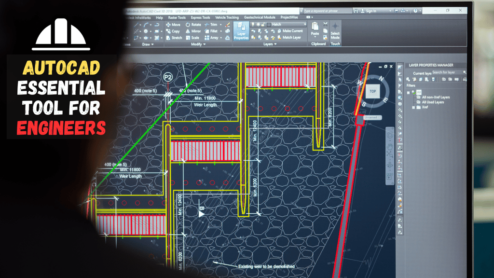The height and width of the screenshot is (278, 494).
Task: Collapse the All filters tree node
Action: (x=408, y=93)
